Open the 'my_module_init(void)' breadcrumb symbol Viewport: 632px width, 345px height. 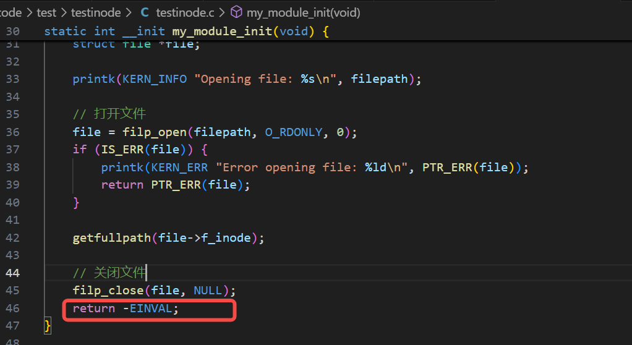tap(304, 13)
